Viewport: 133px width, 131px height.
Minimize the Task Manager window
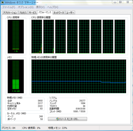point(115,2)
